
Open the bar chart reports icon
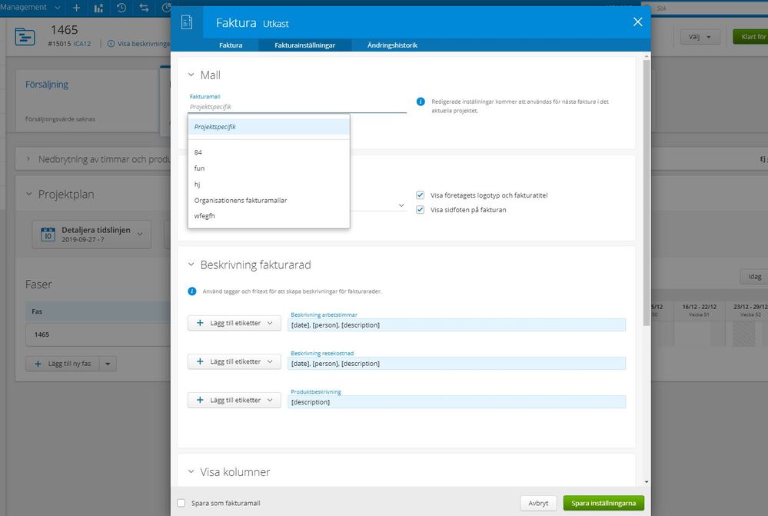(98, 8)
